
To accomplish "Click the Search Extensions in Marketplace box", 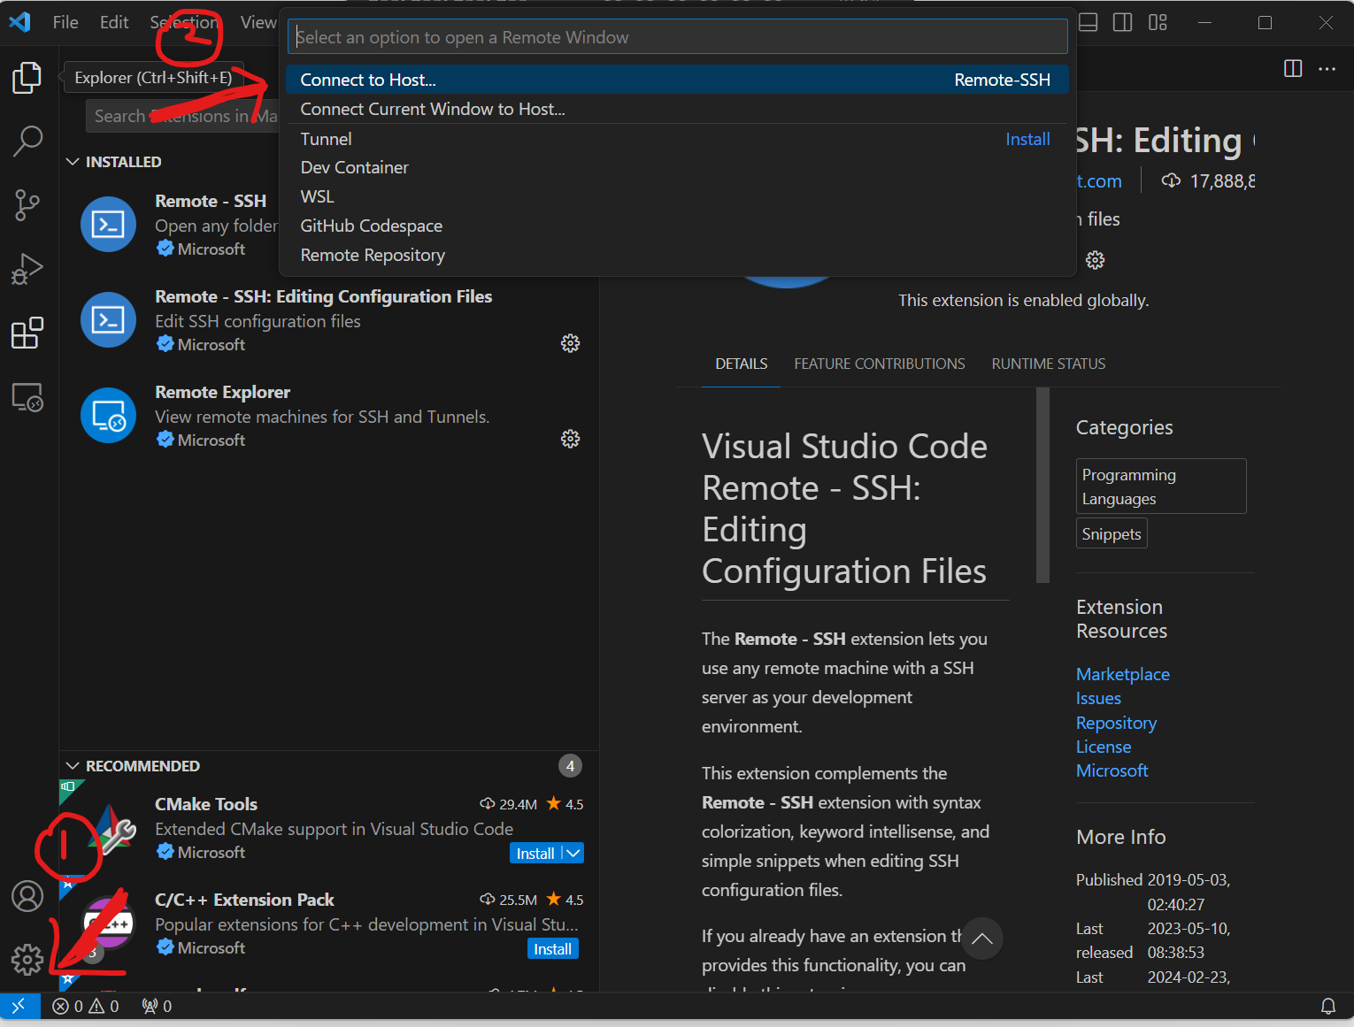I will tap(182, 116).
